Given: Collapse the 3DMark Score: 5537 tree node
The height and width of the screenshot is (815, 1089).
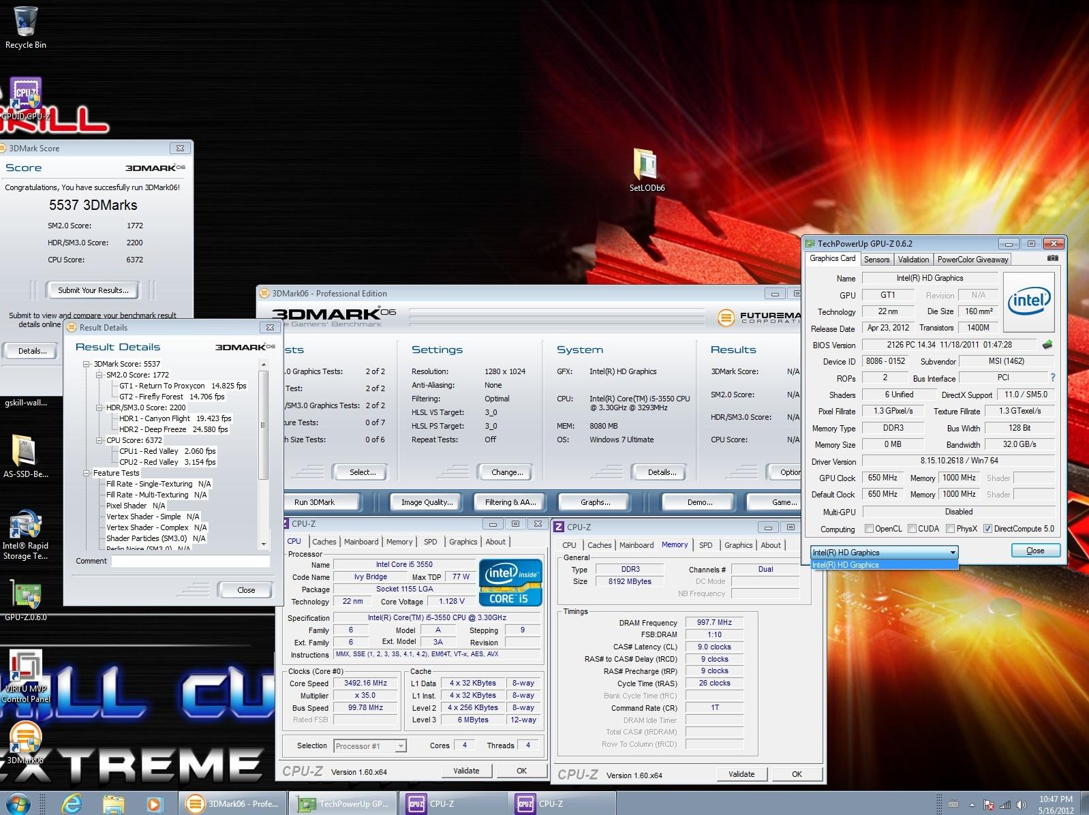Looking at the screenshot, I should click(87, 364).
